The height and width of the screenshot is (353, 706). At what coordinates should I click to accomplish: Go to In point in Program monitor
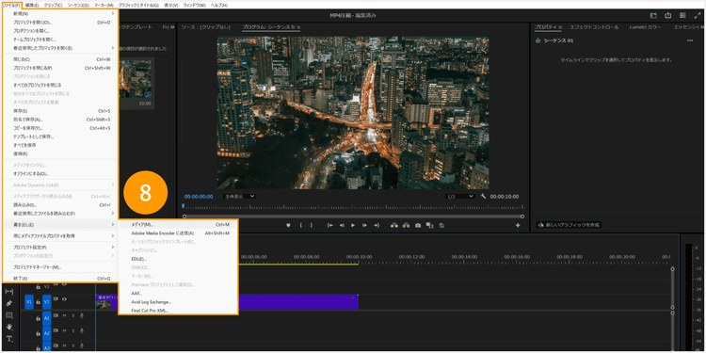[330, 225]
